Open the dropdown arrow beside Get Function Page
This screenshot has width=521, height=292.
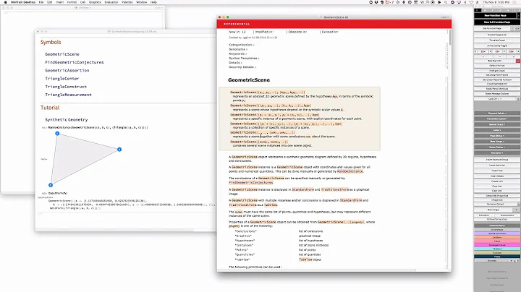512,28
